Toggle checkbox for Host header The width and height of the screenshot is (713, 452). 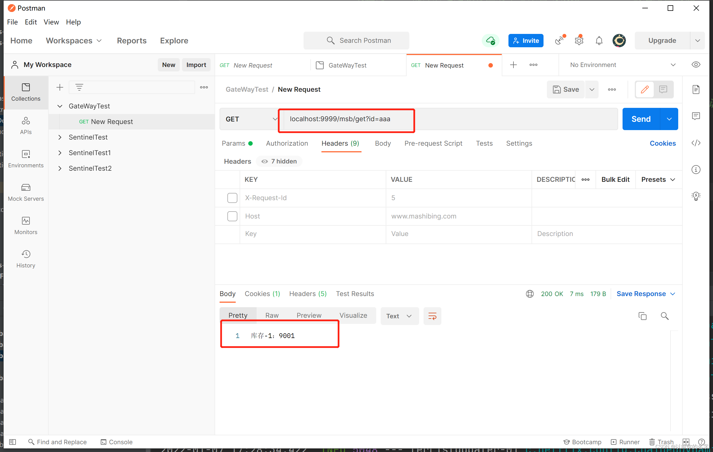pos(232,216)
